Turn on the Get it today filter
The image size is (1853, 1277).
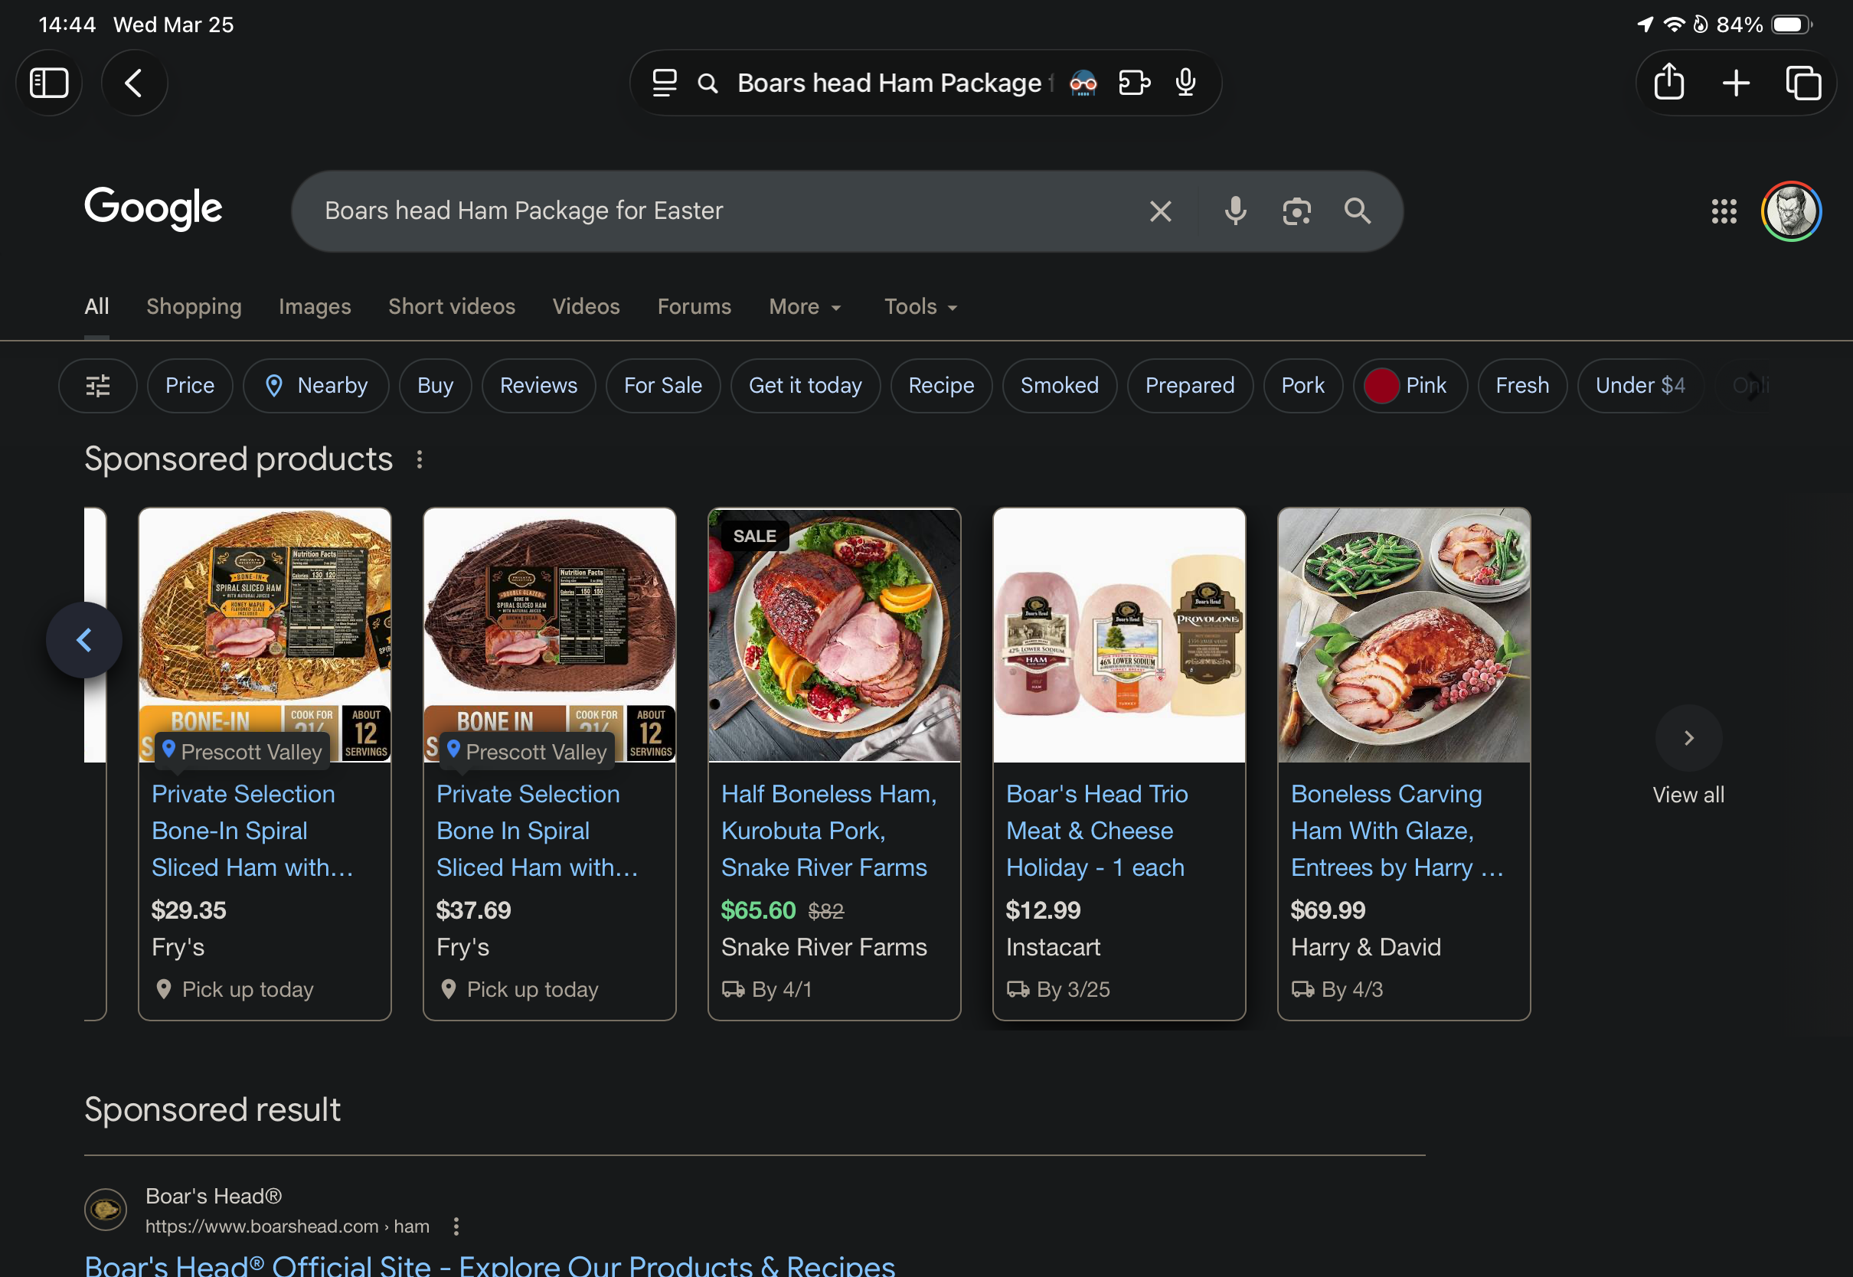point(805,386)
